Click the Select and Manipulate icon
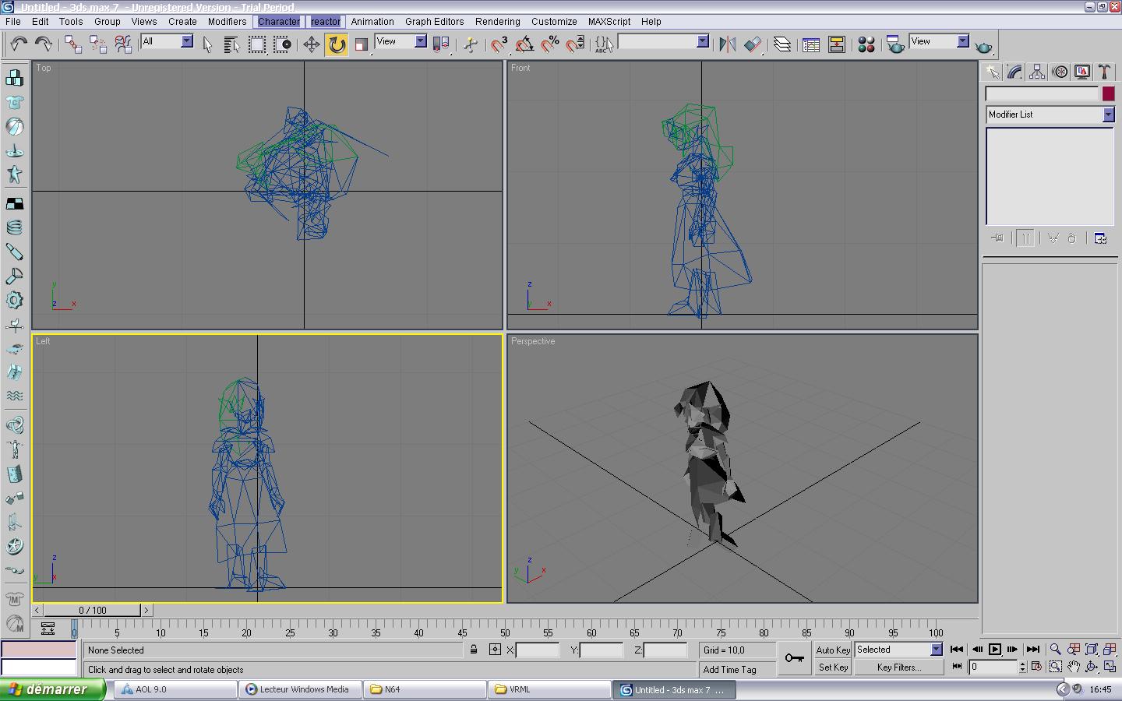 tap(471, 44)
